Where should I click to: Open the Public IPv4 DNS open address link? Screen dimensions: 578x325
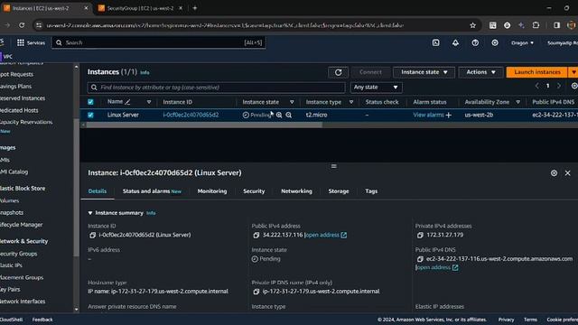(x=437, y=267)
